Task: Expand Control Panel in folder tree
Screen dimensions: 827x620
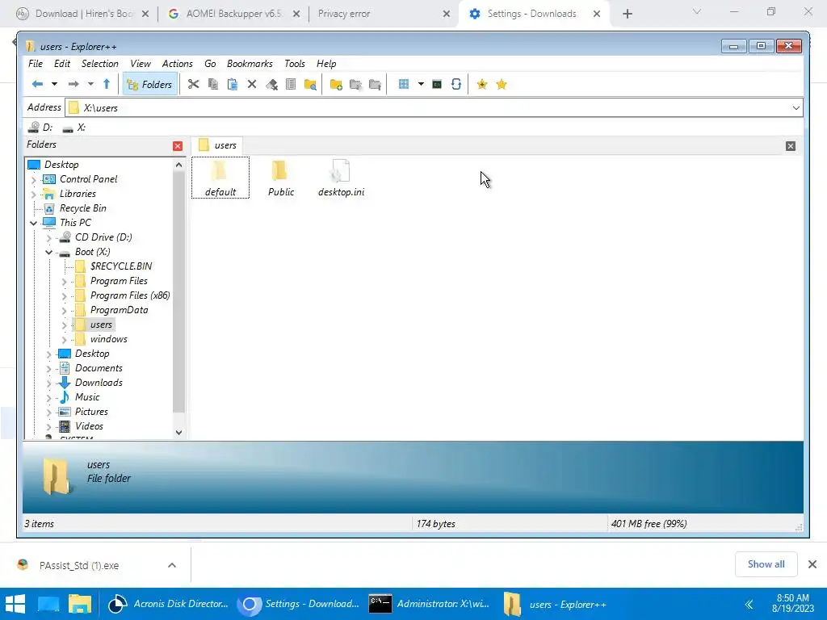Action: point(34,180)
